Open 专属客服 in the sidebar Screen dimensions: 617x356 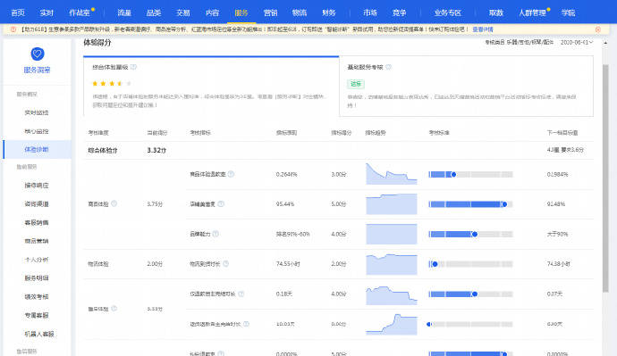tap(36, 315)
